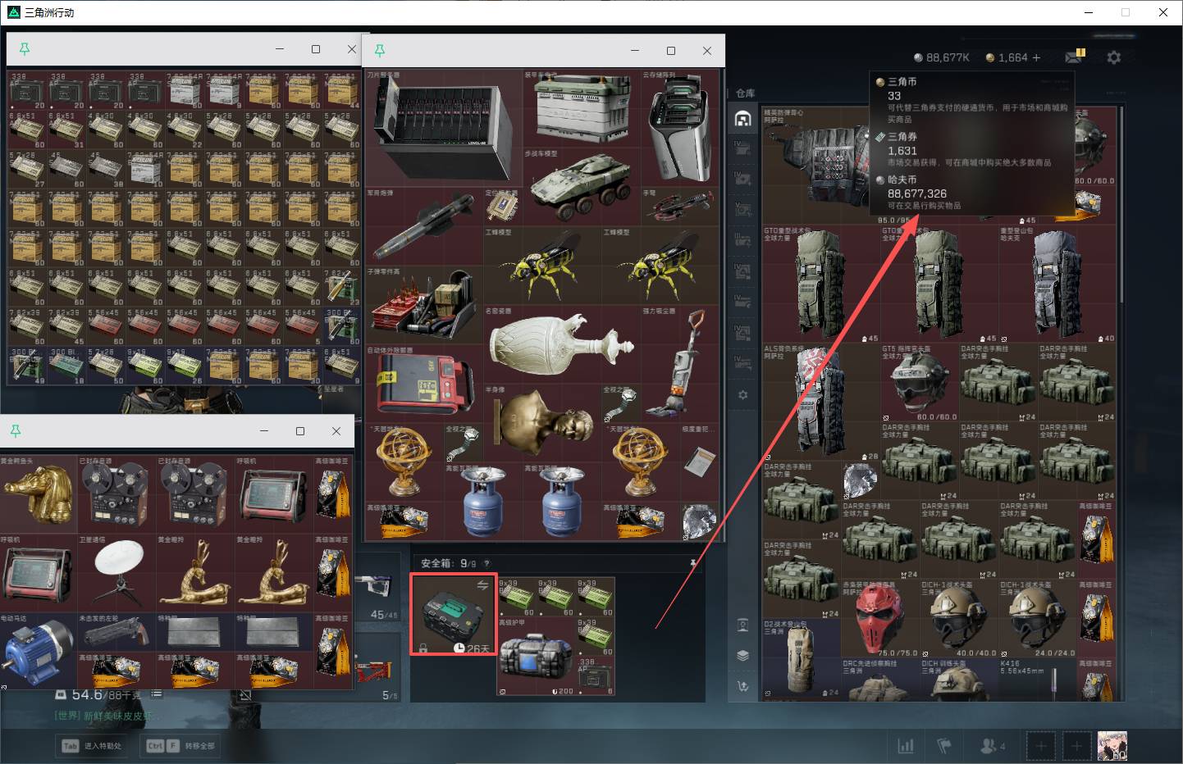Image resolution: width=1183 pixels, height=764 pixels.
Task: Open game settings gear at top right
Action: point(1113,57)
